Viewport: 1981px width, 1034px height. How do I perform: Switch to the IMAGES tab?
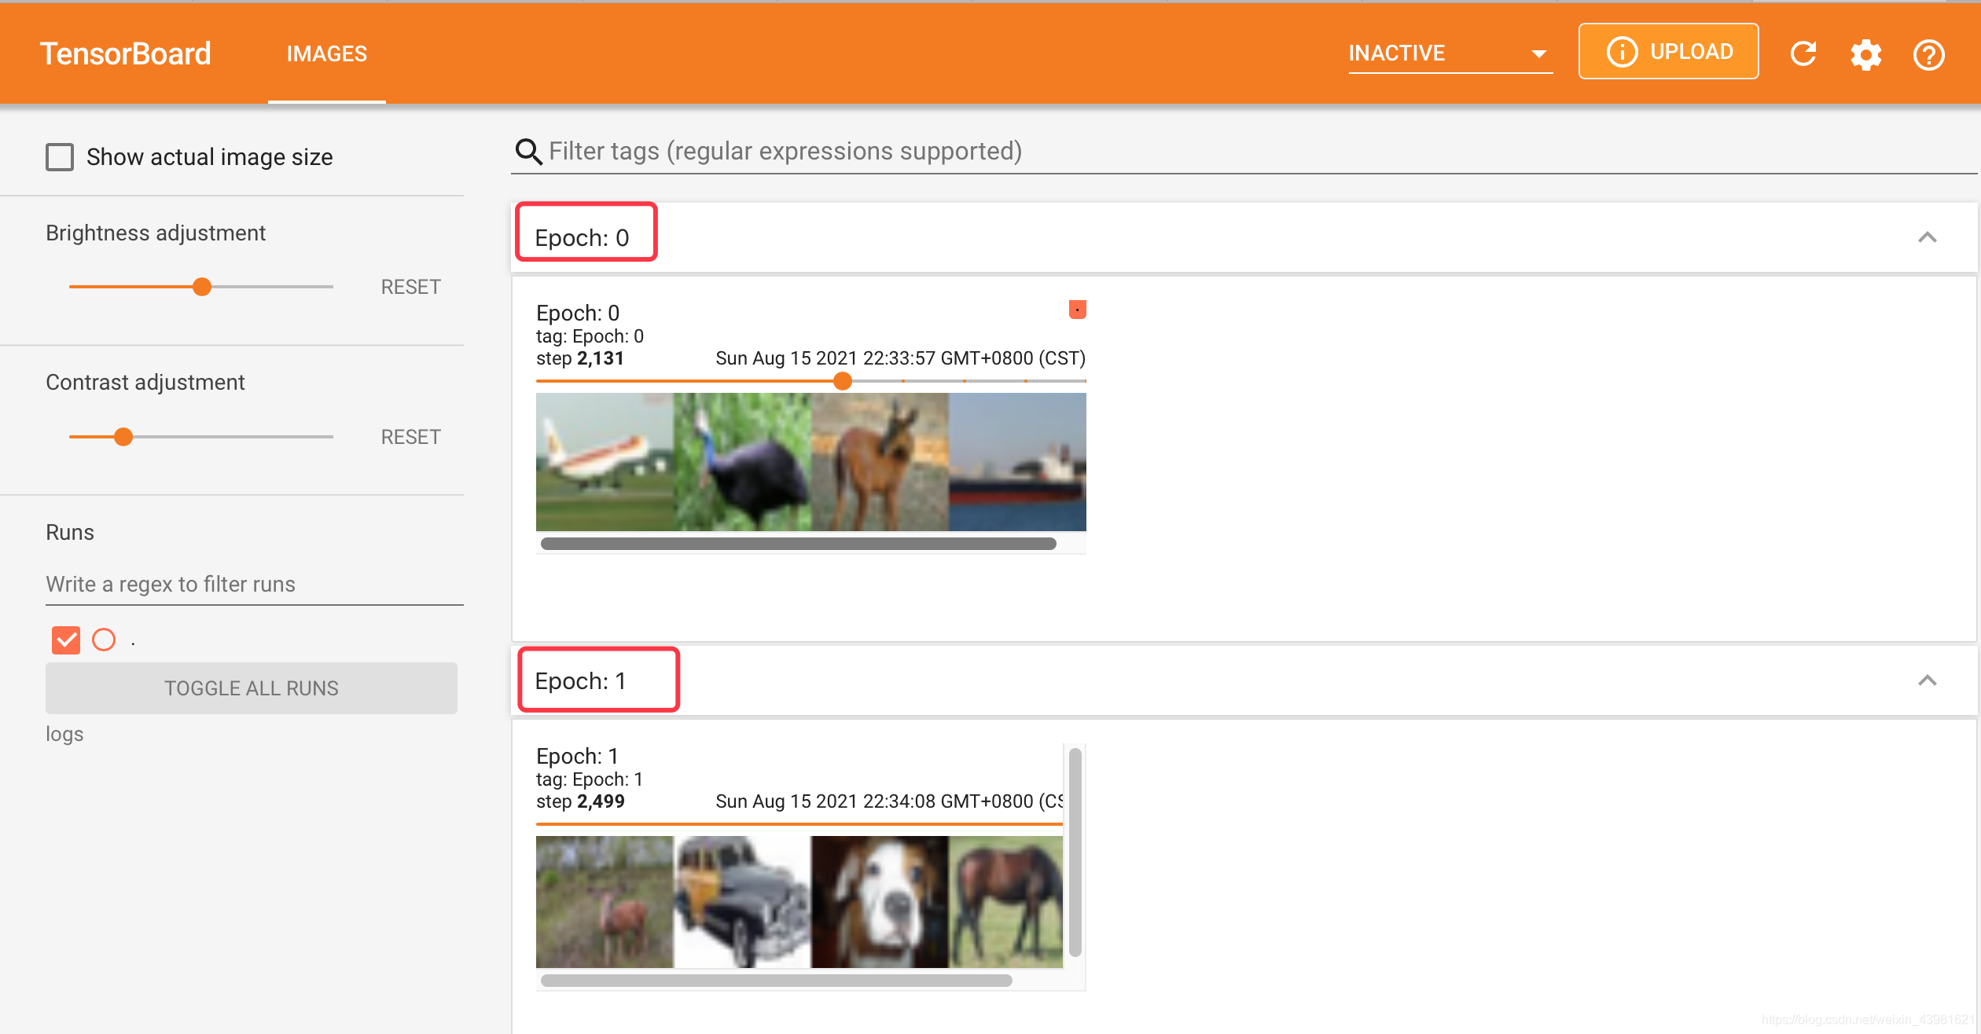326,53
